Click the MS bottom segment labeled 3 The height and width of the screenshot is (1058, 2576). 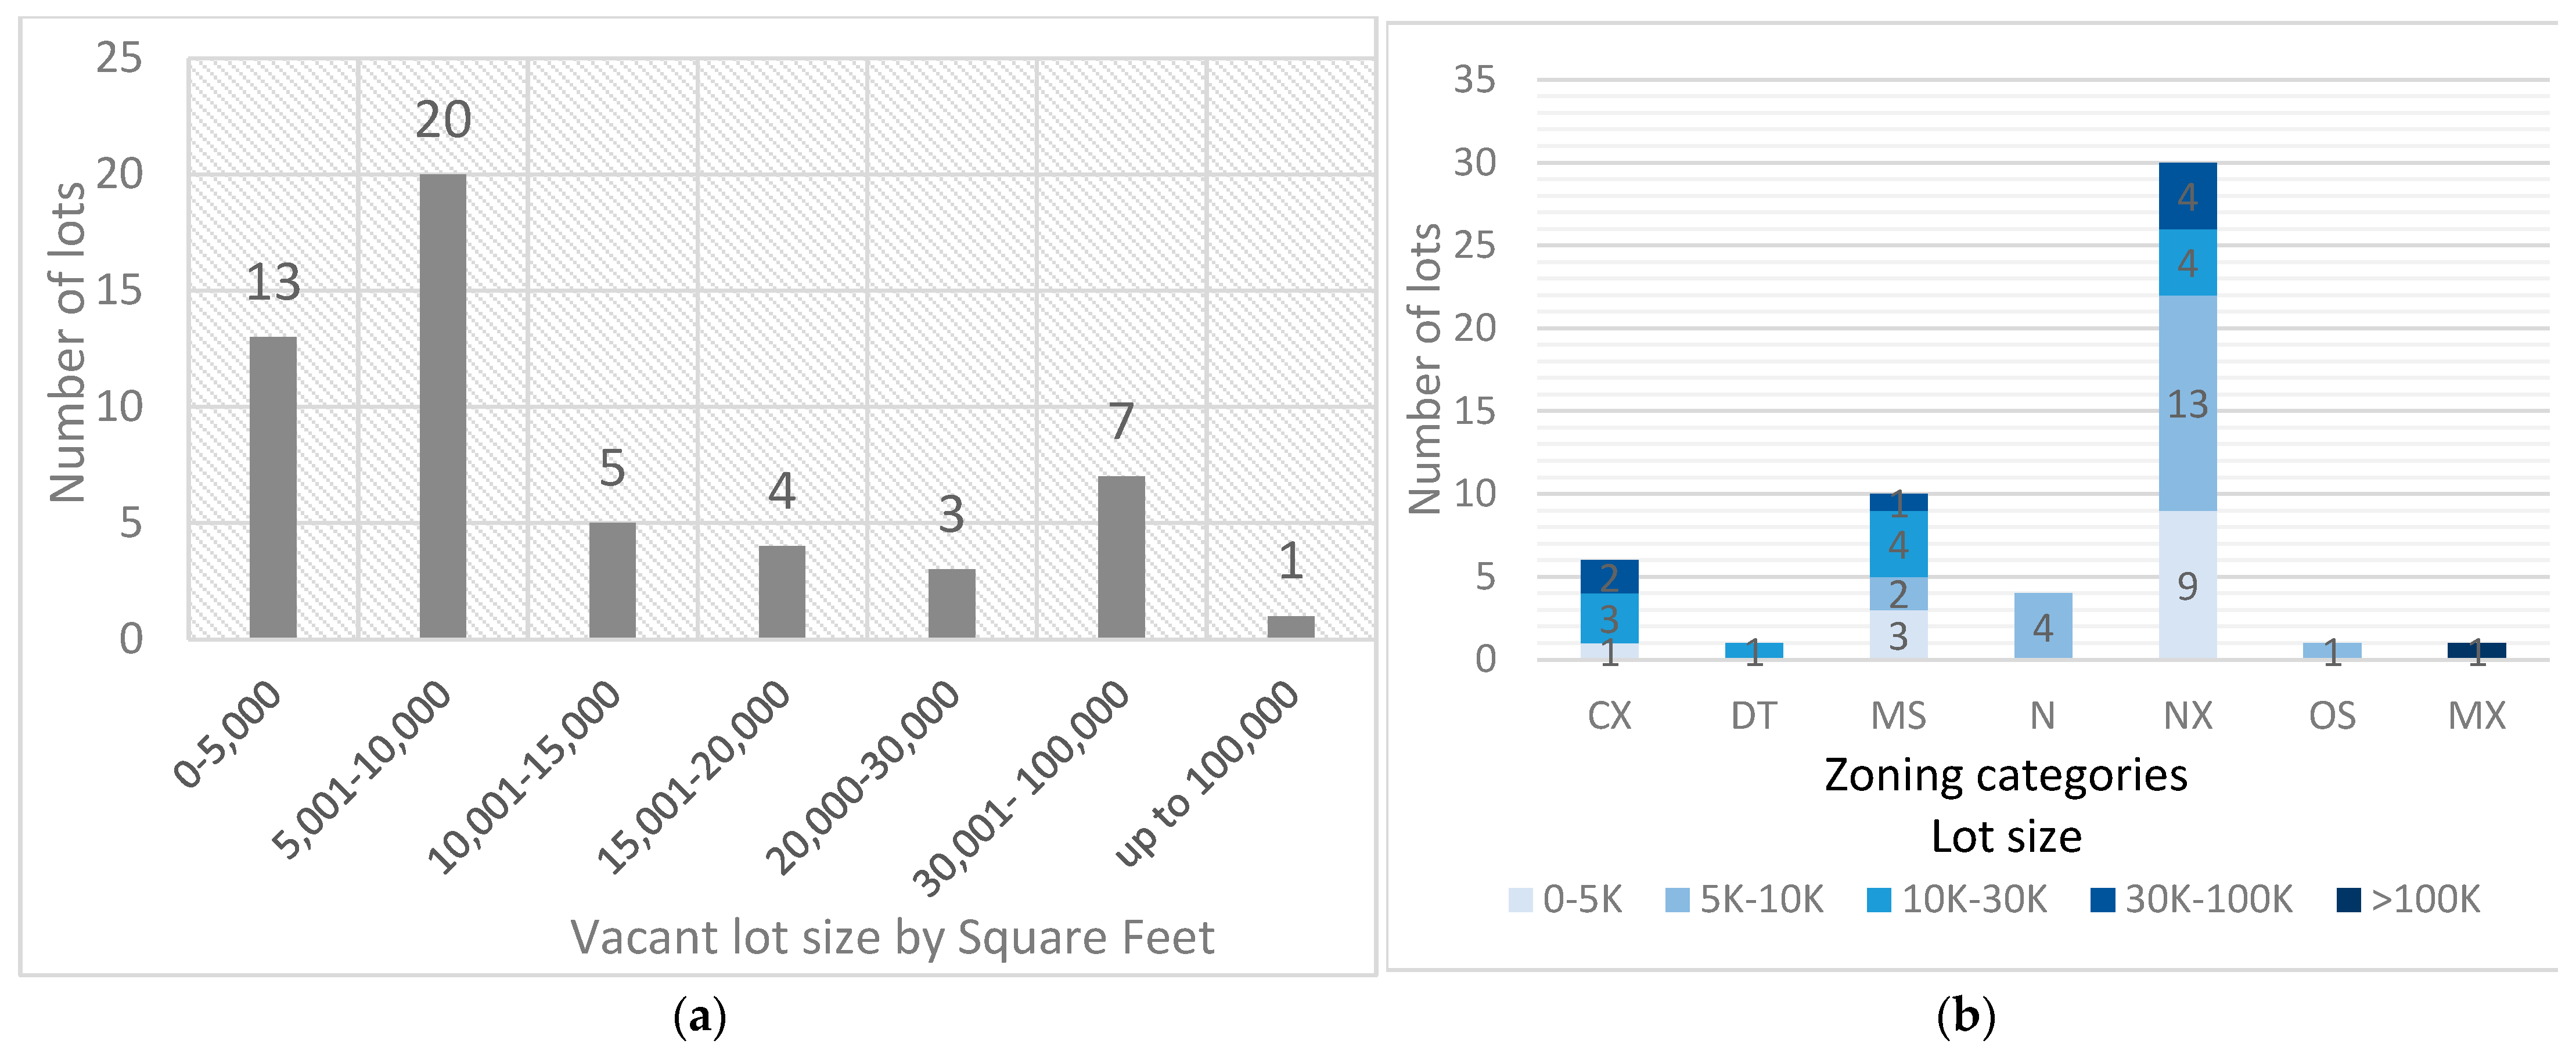[1898, 634]
